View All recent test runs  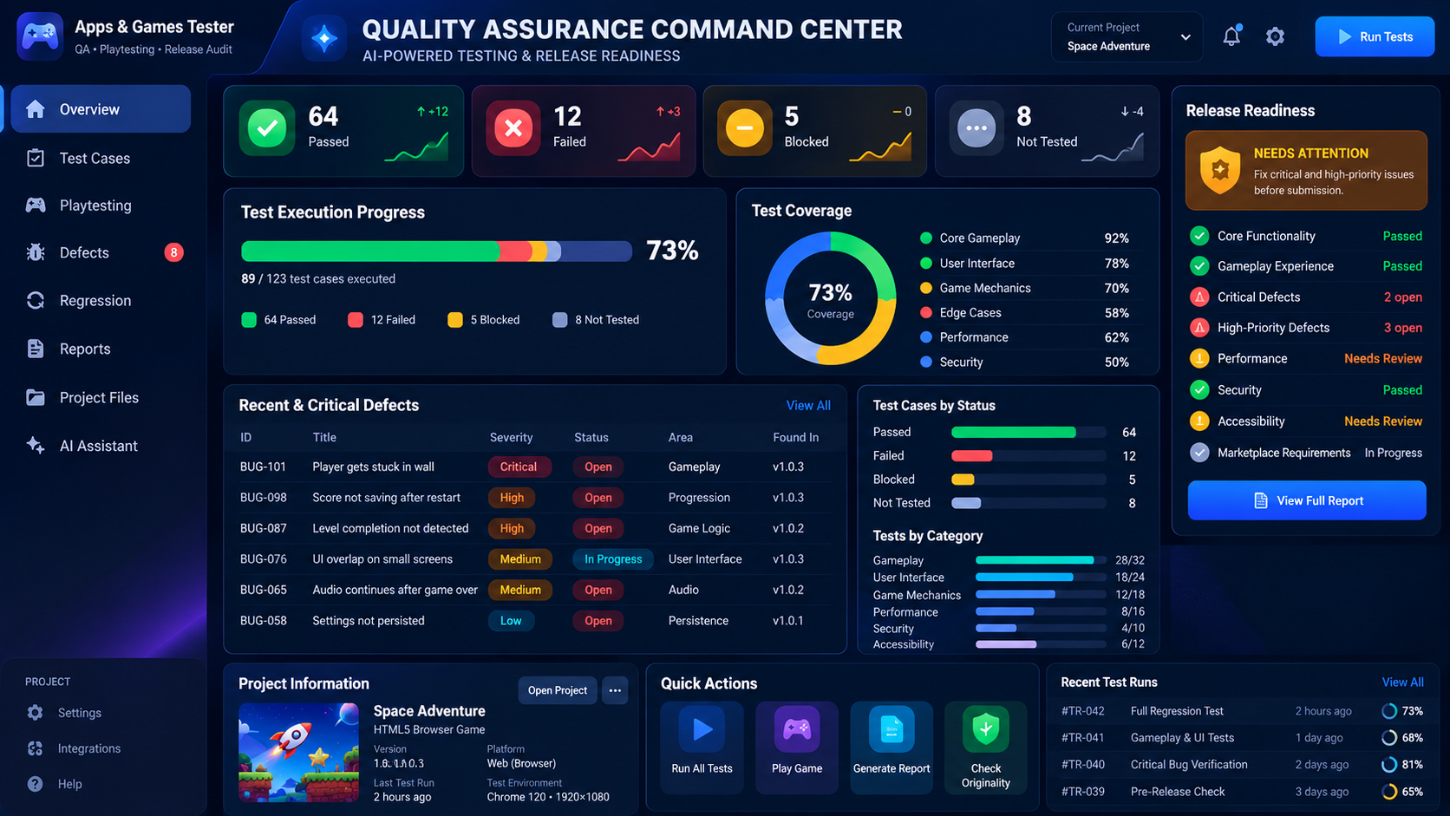1402,682
